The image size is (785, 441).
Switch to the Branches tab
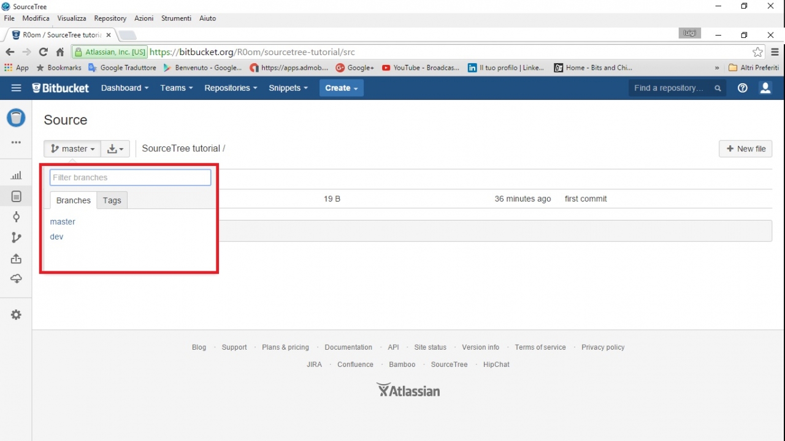[x=74, y=200]
